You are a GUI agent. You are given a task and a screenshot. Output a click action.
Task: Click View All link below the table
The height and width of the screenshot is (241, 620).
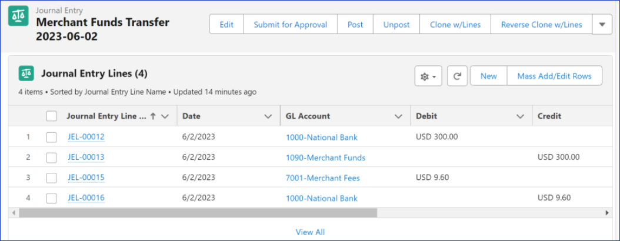pos(310,232)
